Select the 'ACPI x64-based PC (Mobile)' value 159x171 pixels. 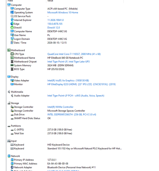pyautogui.click(x=63, y=9)
